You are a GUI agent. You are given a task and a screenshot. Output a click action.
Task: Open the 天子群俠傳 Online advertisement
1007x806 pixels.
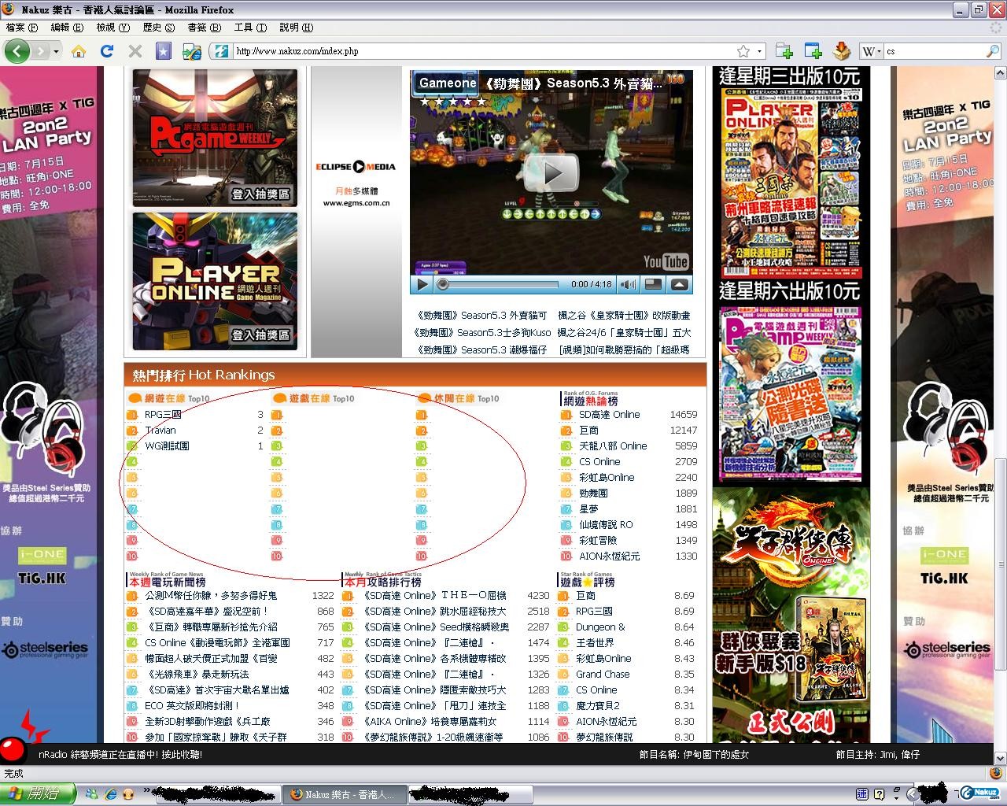click(x=791, y=616)
